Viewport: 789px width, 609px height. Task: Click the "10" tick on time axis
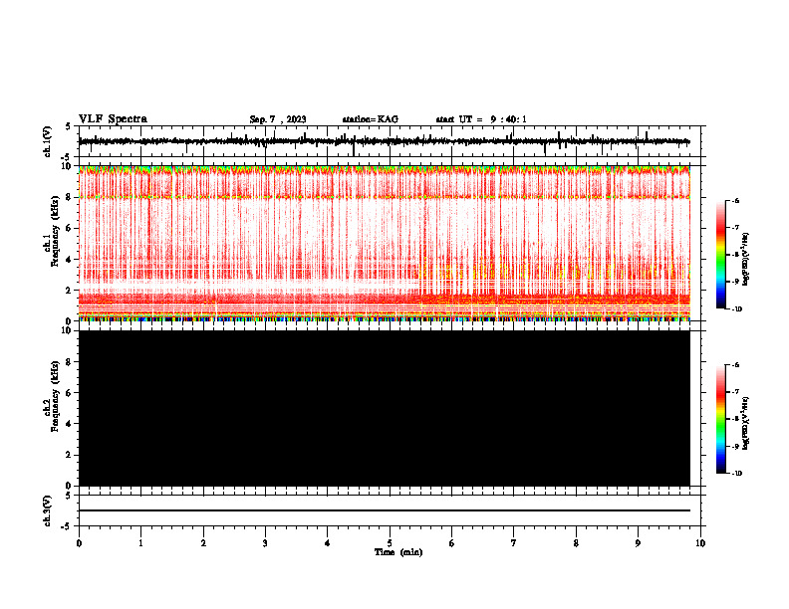[x=700, y=543]
